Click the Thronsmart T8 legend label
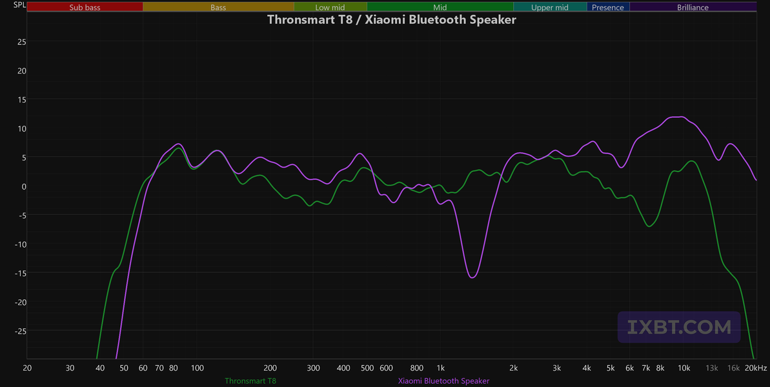Image resolution: width=770 pixels, height=387 pixels. [251, 381]
